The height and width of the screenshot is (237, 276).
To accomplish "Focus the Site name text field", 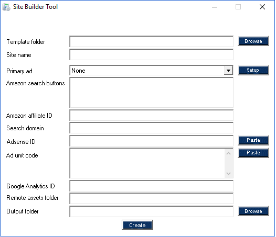I will tap(151, 54).
